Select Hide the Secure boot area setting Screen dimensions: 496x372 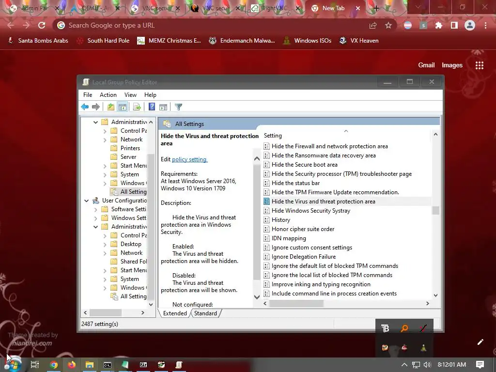point(304,165)
